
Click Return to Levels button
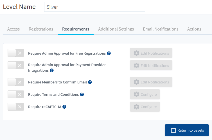point(187,130)
